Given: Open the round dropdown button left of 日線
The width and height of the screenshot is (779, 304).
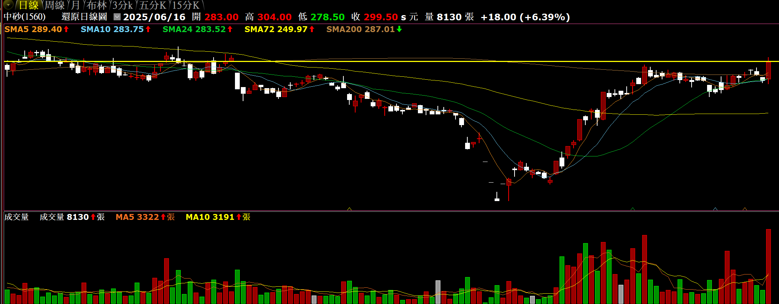Looking at the screenshot, I should coord(8,5).
